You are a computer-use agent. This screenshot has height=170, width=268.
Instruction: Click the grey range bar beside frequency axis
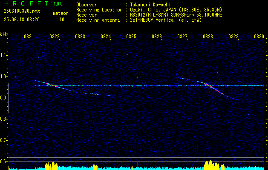point(9,98)
